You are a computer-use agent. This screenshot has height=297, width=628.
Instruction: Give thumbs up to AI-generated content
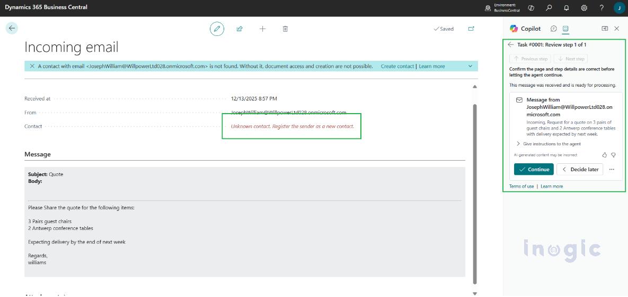(605, 155)
